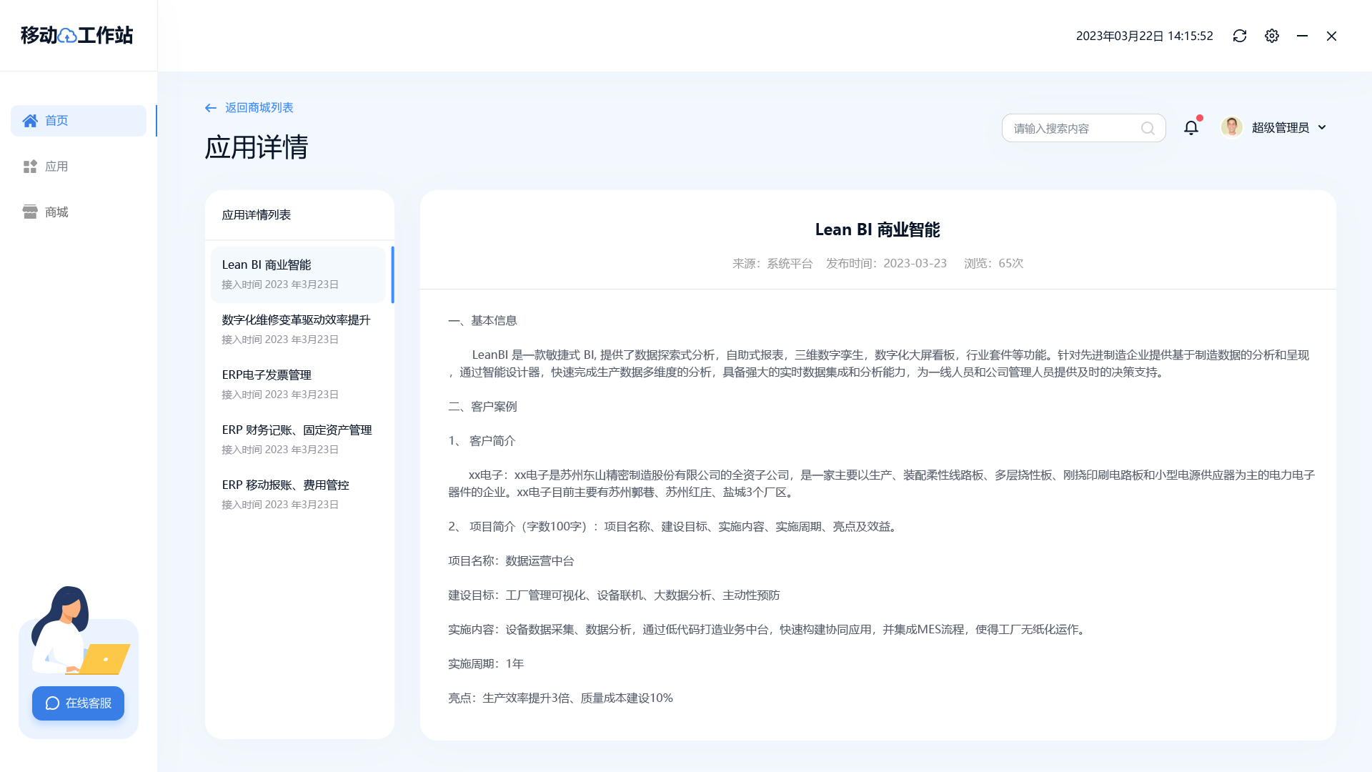Minimize the workstation window
This screenshot has width=1372, height=772.
click(x=1302, y=36)
